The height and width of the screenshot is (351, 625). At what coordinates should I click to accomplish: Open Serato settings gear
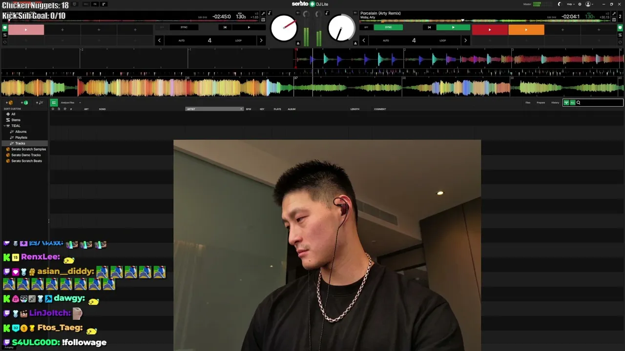[x=580, y=4]
